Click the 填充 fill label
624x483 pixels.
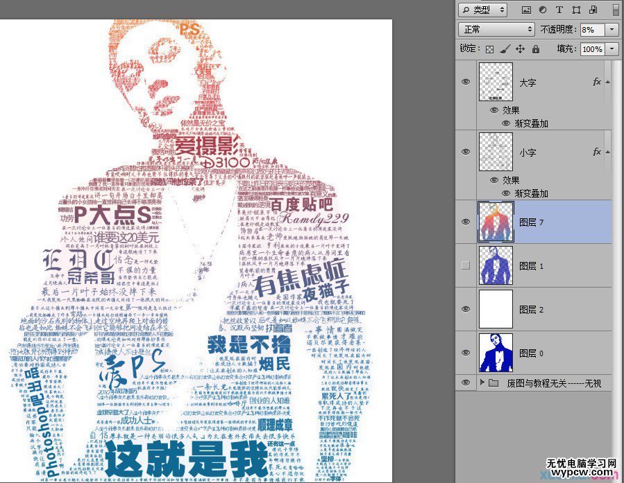(x=566, y=49)
